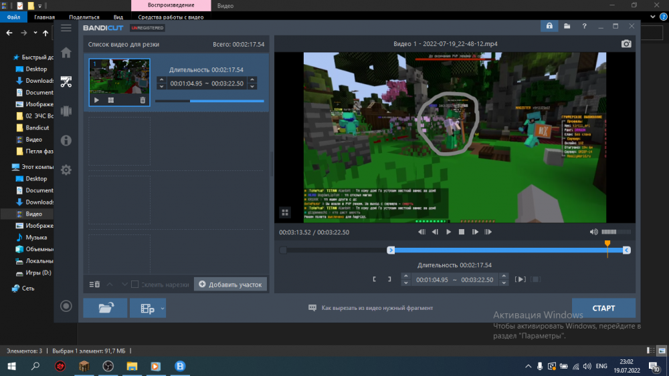Open the info sidebar icon
The image size is (669, 376).
point(66,140)
